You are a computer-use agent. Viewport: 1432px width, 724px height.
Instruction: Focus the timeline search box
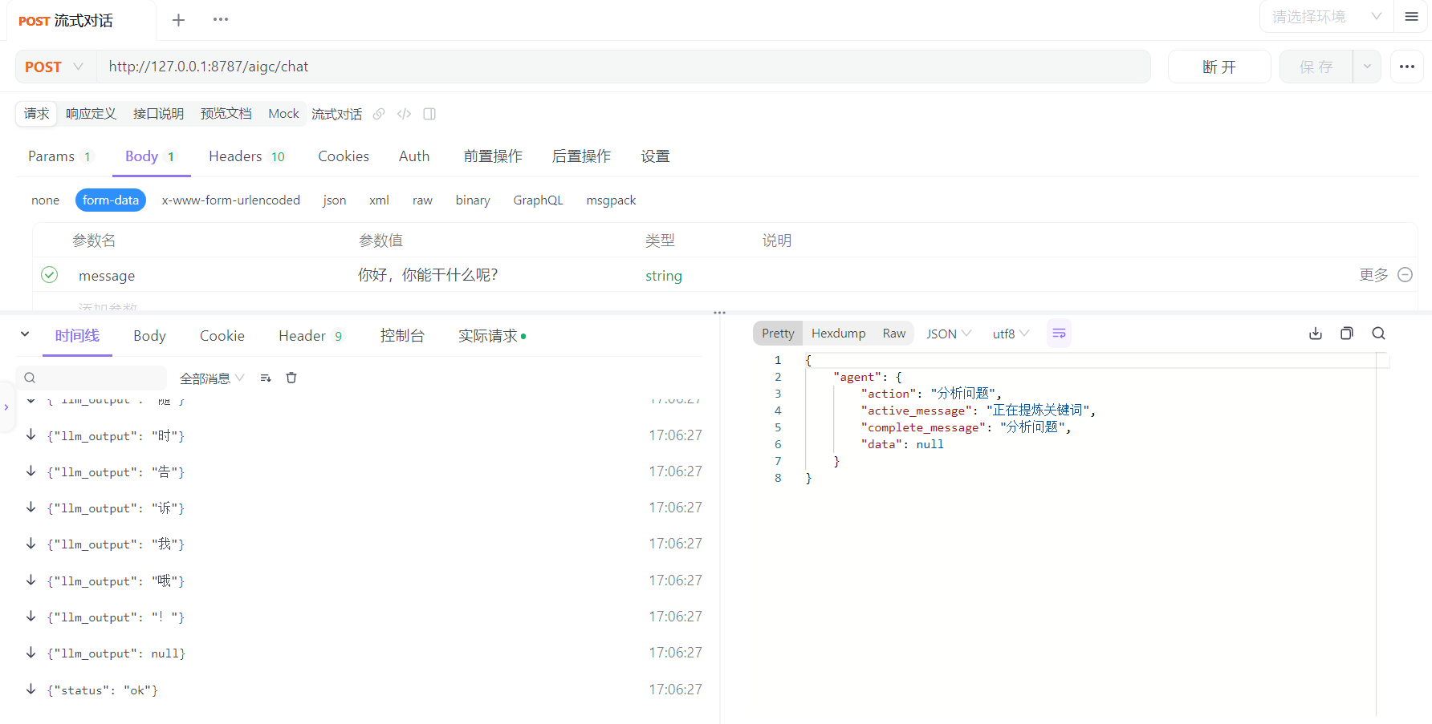click(92, 378)
